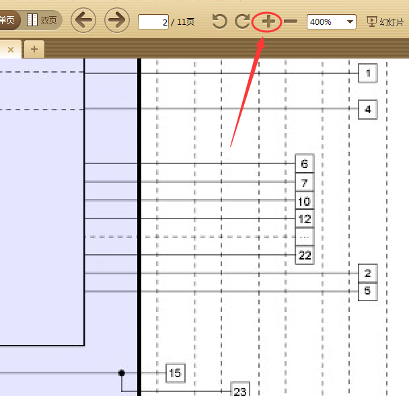Viewport: 409px width, 396px height.
Task: Click pin box labeled 6
Action: (305, 164)
